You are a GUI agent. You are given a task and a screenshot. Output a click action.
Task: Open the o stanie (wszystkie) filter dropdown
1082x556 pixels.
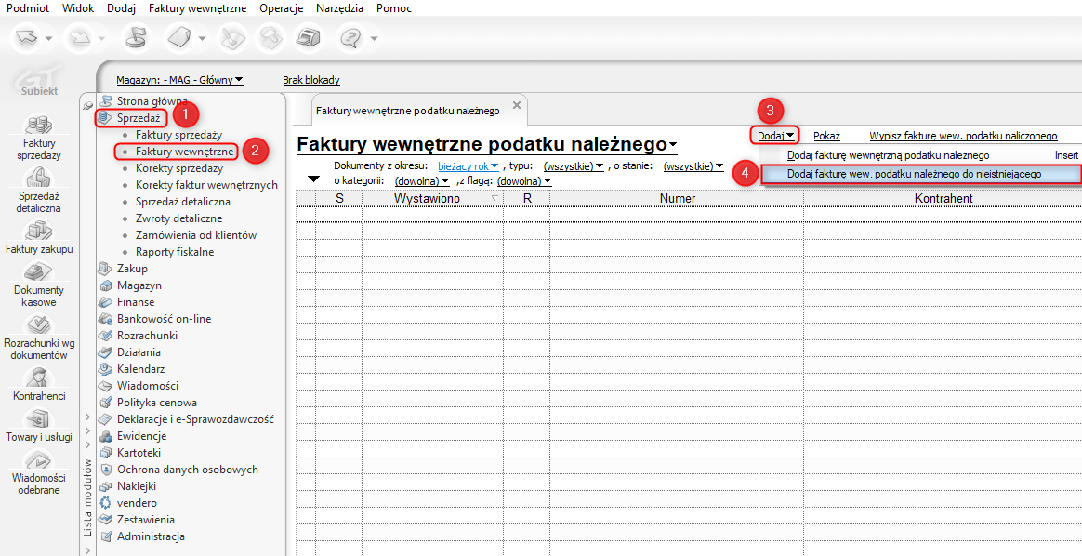(x=693, y=166)
